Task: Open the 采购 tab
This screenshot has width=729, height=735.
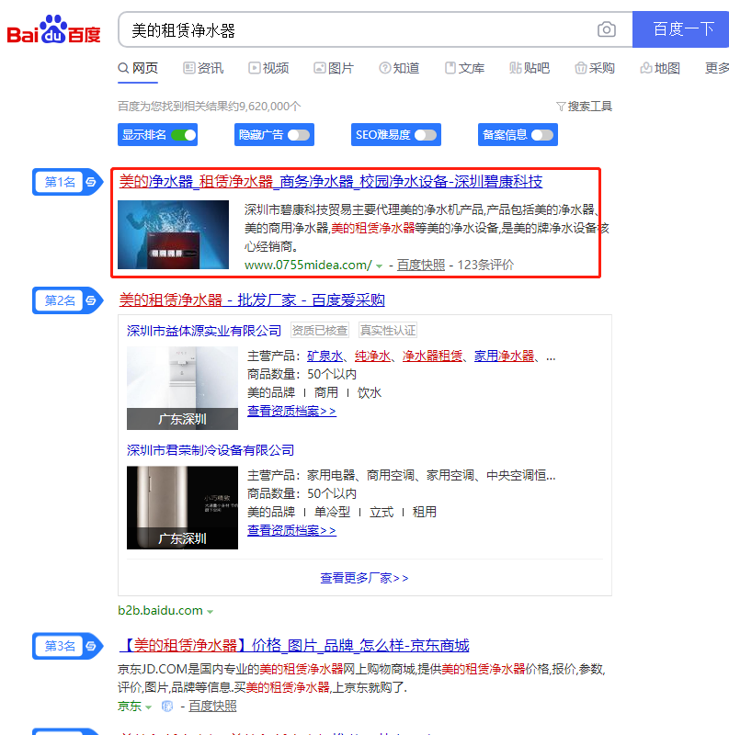Action: [x=595, y=68]
